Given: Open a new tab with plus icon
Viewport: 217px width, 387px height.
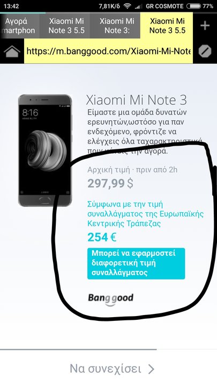Looking at the screenshot, I should 205,26.
